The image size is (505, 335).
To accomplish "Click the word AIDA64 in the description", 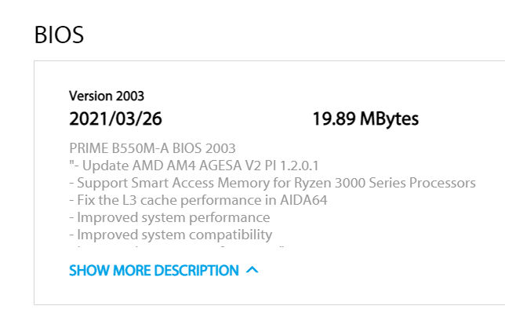I will tap(303, 200).
